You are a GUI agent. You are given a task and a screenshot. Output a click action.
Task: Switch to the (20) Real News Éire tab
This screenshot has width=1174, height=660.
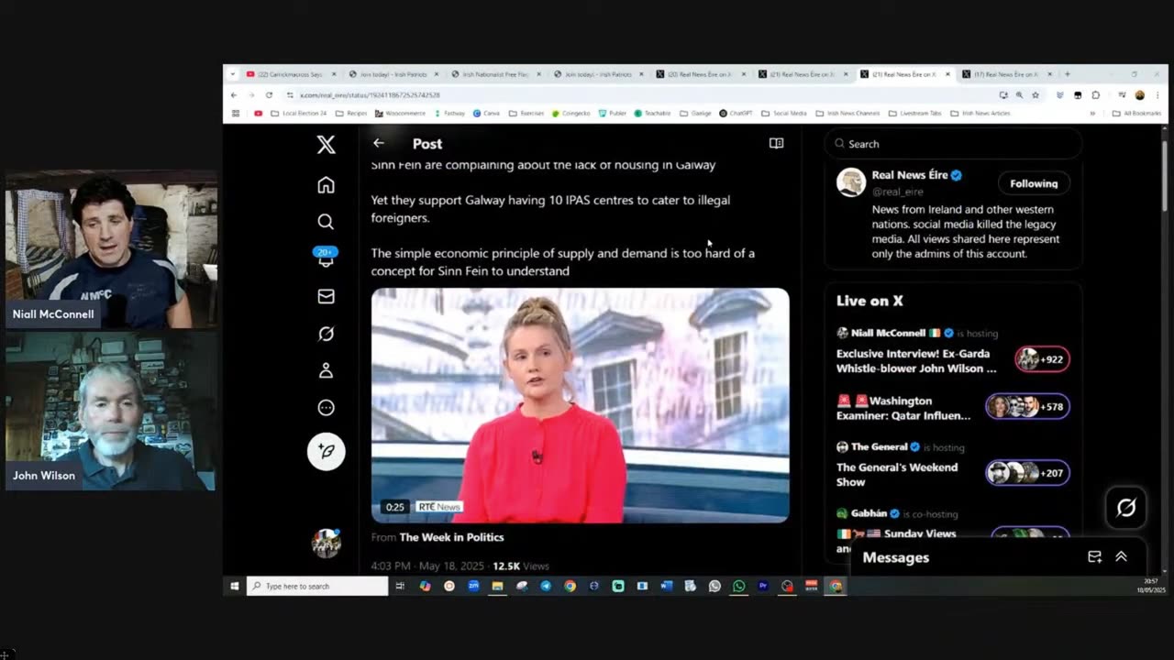tap(701, 74)
